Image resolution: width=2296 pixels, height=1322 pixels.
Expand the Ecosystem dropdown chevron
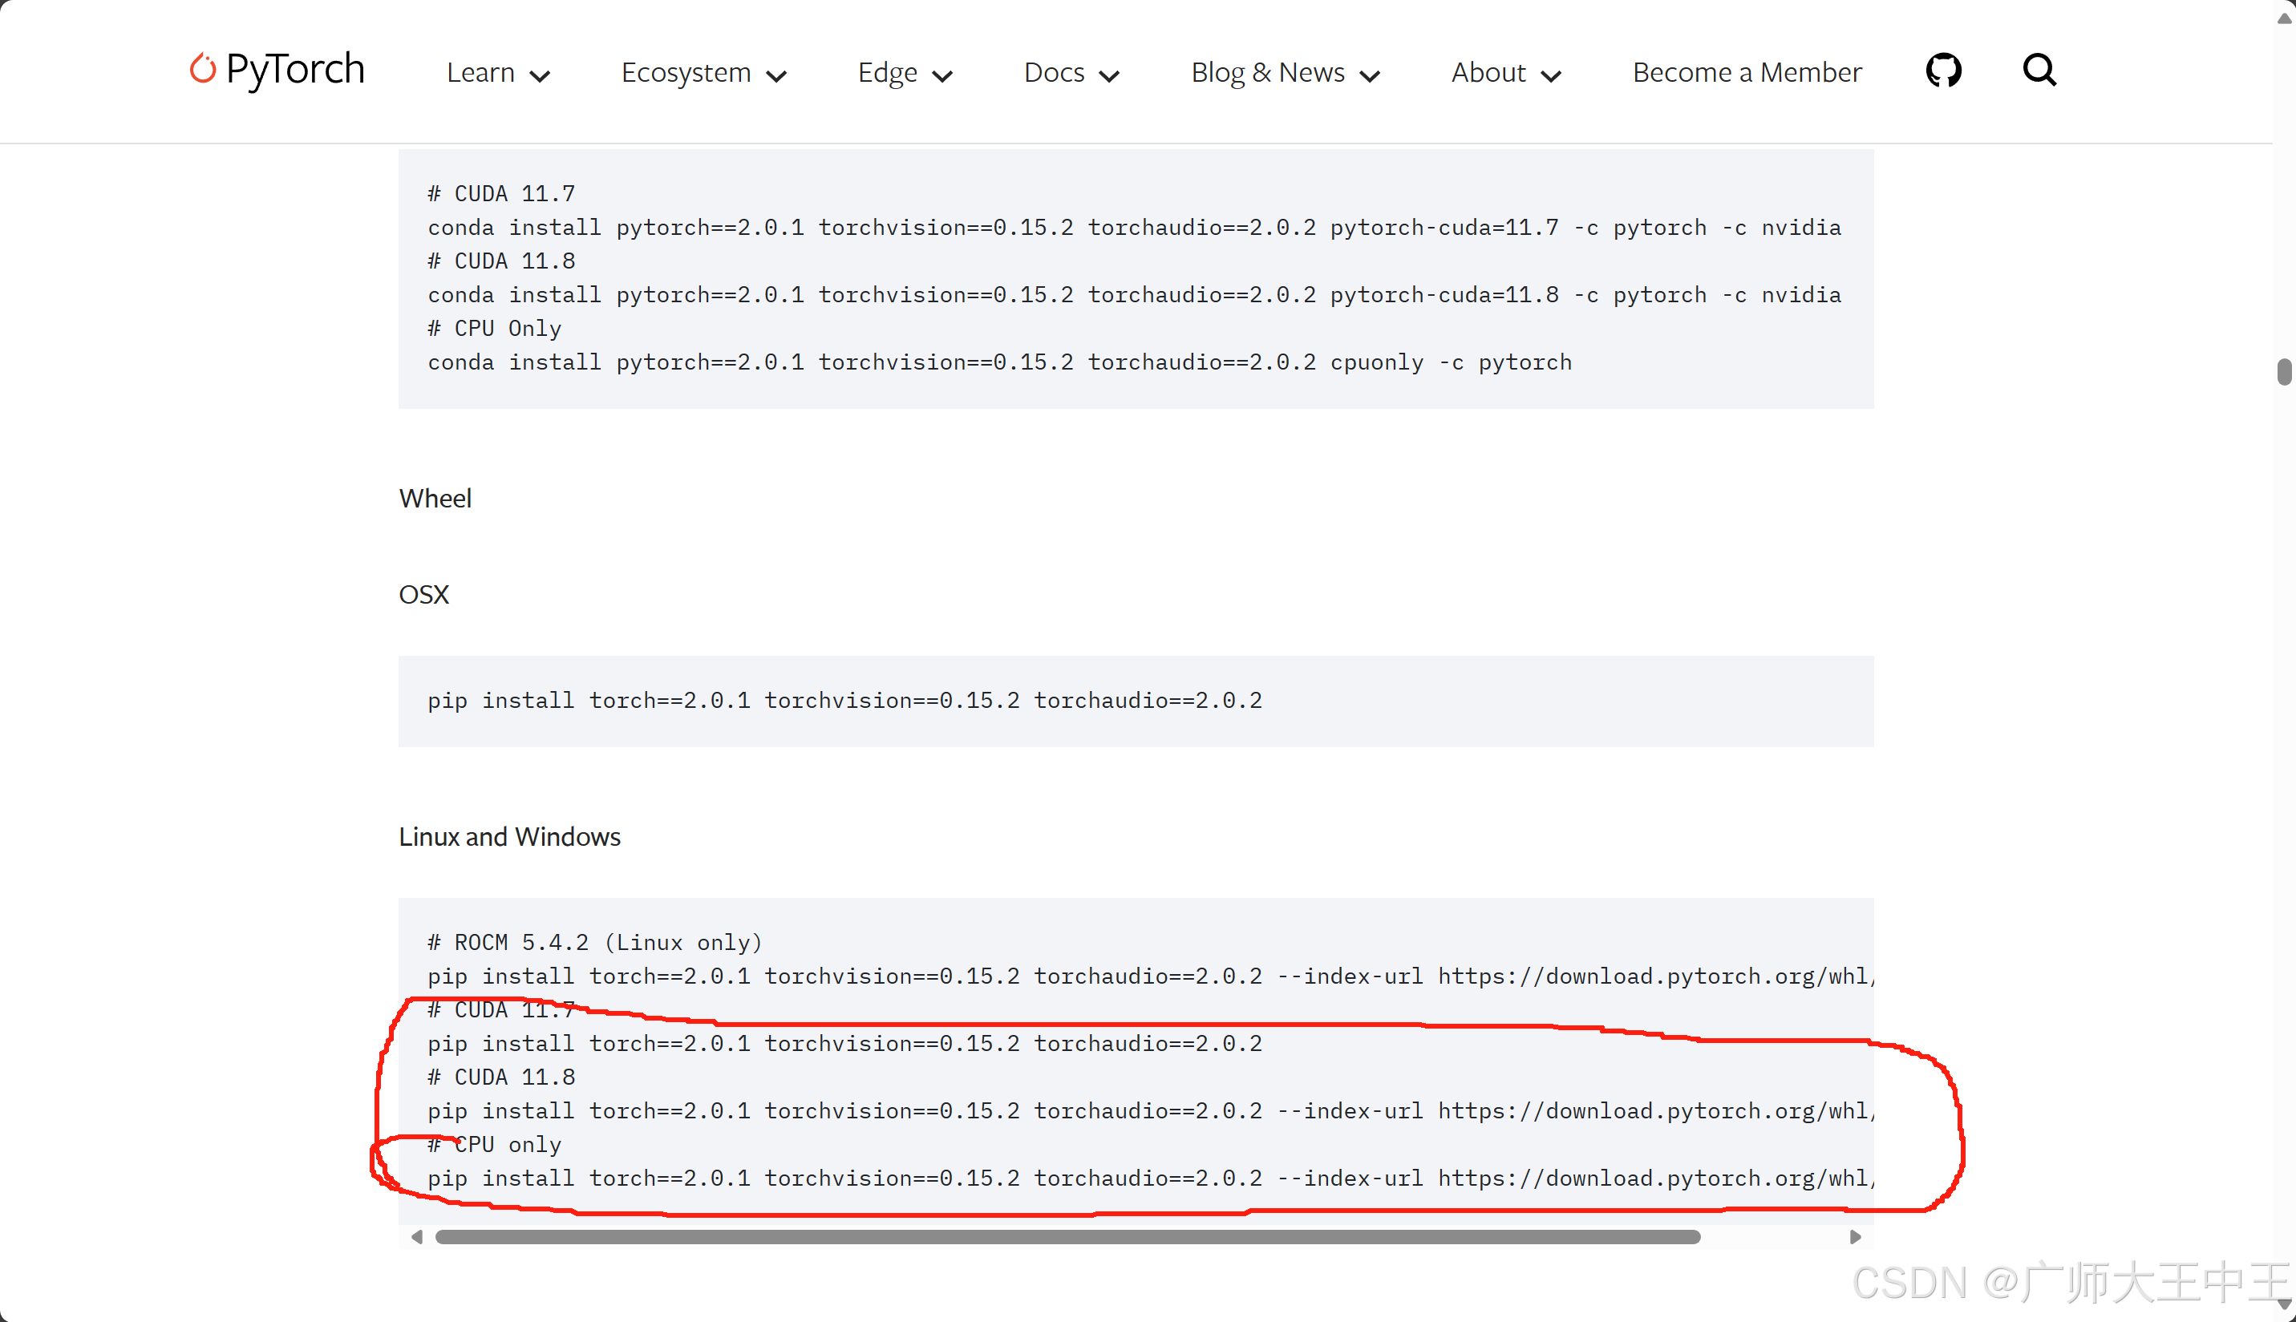pos(776,75)
